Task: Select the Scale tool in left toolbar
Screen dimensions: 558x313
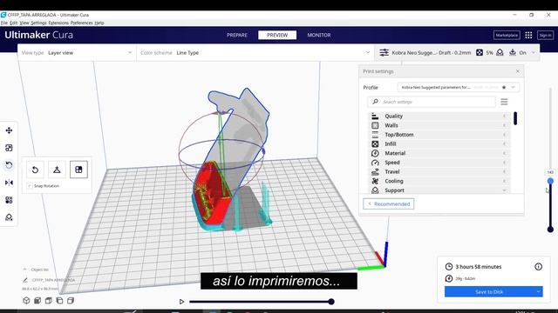Action: (9, 148)
